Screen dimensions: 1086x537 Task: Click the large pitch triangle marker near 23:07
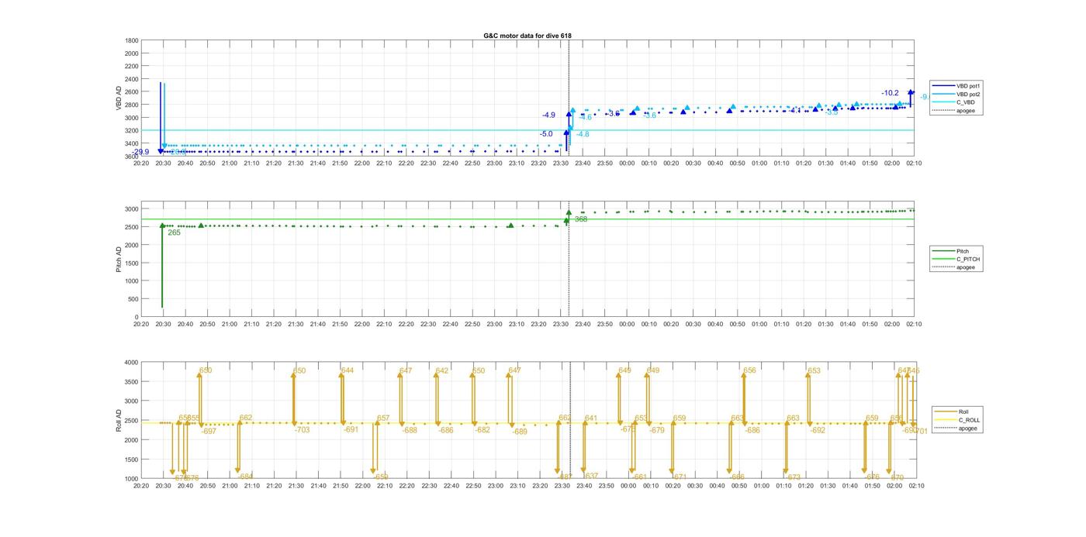[510, 225]
